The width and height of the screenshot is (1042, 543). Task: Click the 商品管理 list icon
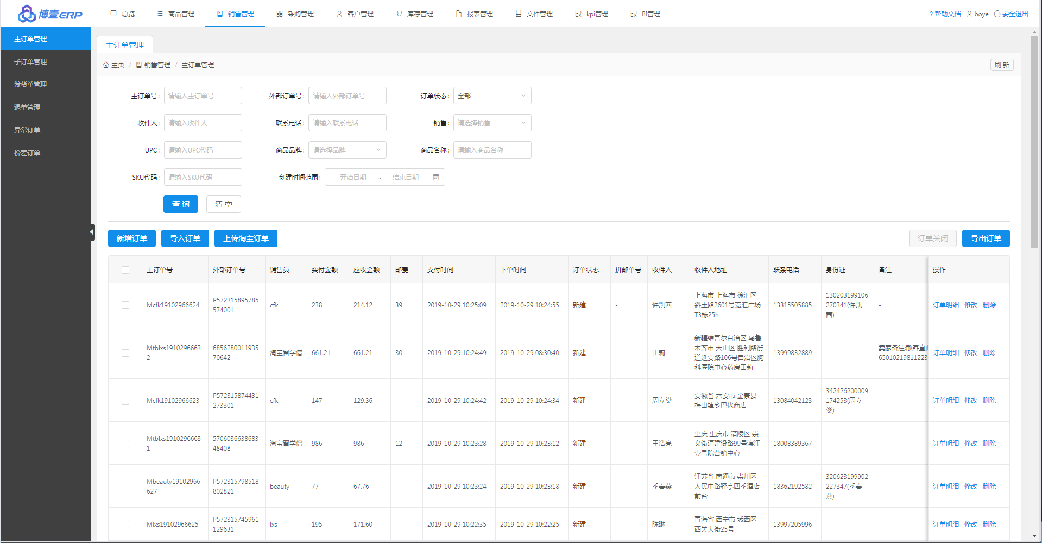[160, 14]
